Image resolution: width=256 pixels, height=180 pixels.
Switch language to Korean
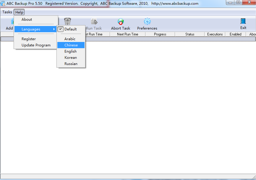[71, 58]
